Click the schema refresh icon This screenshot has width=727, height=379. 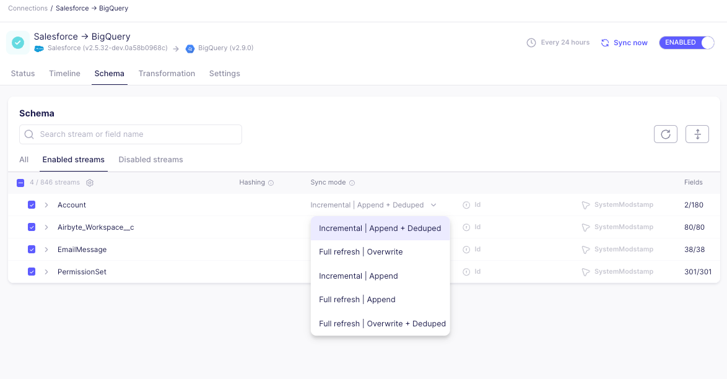pyautogui.click(x=666, y=134)
